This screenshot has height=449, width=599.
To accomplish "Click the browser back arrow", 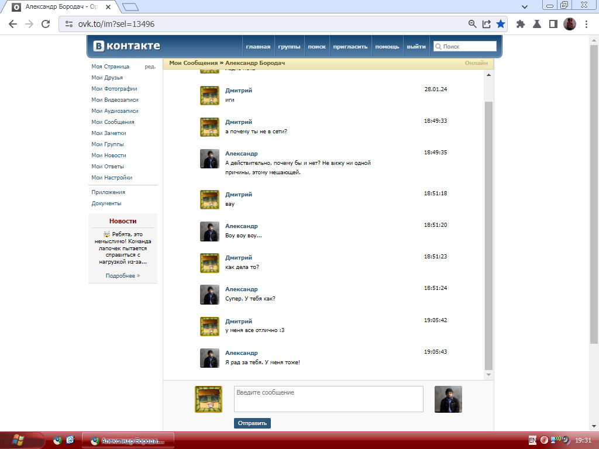I will [13, 24].
